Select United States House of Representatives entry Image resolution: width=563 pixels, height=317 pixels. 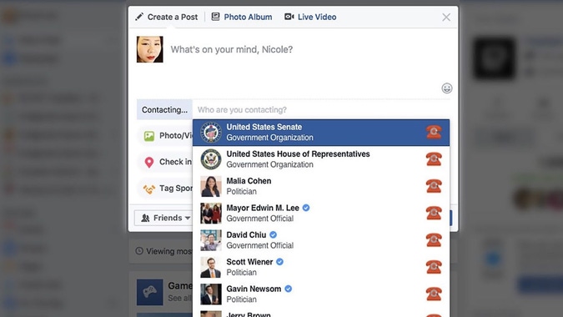(321, 159)
